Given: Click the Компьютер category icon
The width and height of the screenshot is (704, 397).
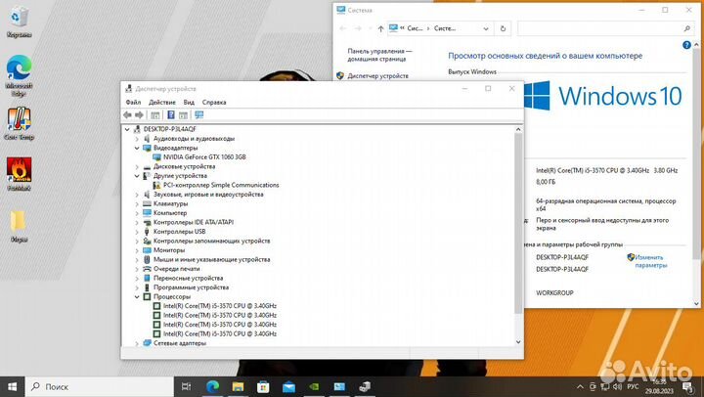Looking at the screenshot, I should click(x=147, y=213).
